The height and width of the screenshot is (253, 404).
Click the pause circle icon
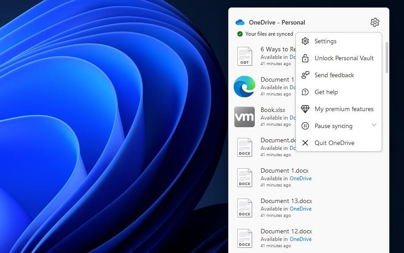coord(305,126)
